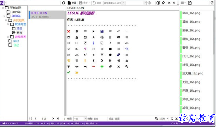Click the black filled circle icon in note

(110, 55)
